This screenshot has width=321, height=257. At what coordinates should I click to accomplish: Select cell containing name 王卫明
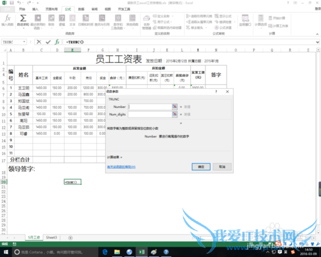[24, 88]
